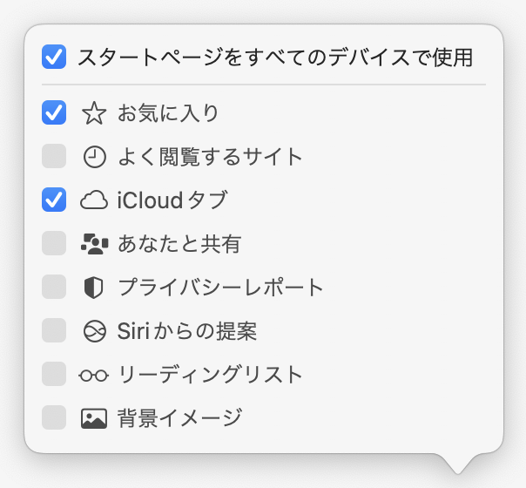The image size is (526, 488).
Task: Click the glasses icon for リーディングリスト
Action: point(93,375)
